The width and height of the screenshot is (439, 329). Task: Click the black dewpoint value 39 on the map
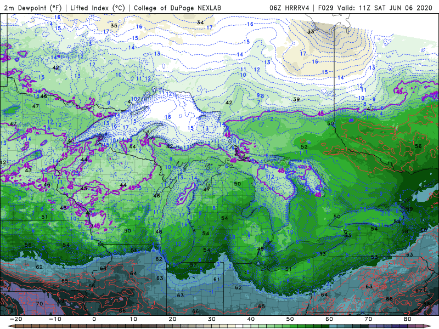[296, 99]
